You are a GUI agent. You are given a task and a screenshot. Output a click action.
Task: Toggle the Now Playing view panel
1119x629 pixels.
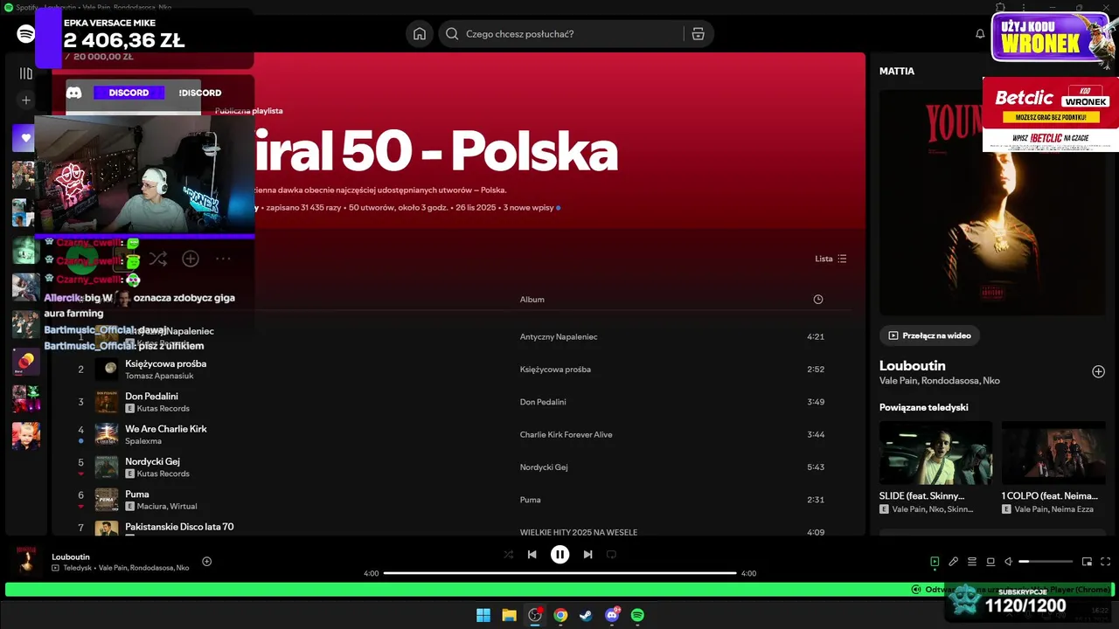935,562
